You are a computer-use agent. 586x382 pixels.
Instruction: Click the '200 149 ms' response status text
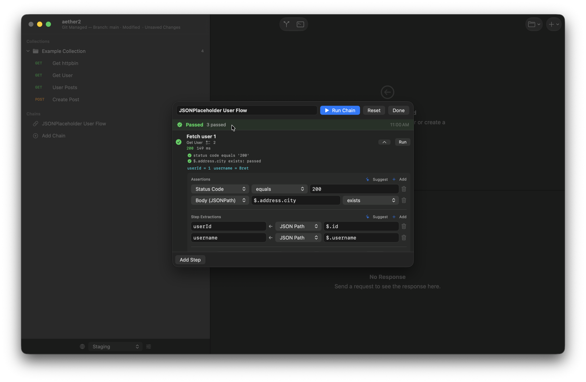(x=199, y=148)
